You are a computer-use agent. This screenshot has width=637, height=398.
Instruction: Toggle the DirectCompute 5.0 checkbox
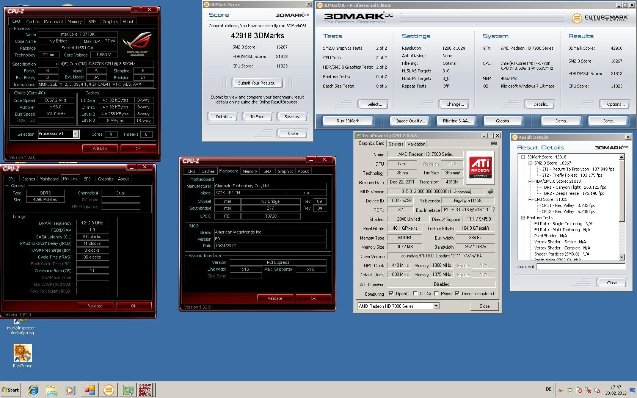click(x=457, y=294)
